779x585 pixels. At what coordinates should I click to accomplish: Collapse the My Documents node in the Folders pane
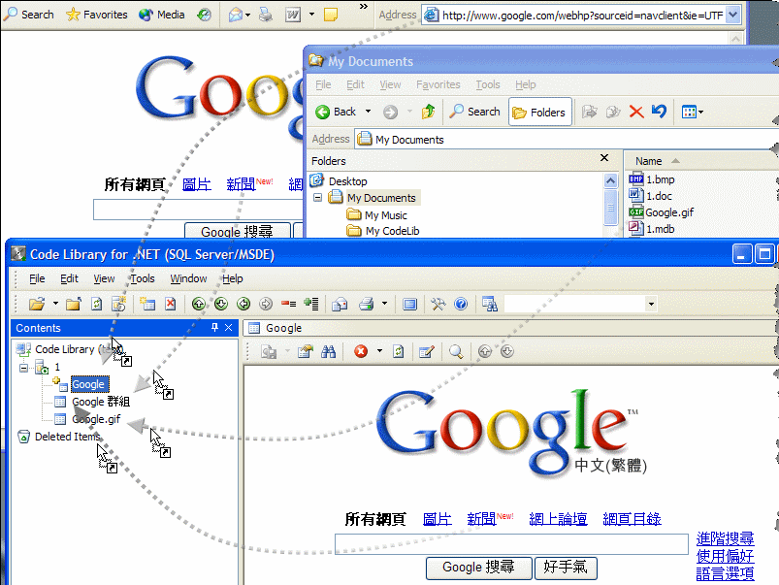point(317,198)
